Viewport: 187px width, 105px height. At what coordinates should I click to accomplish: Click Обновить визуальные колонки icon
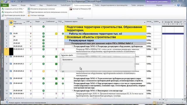pyautogui.click(x=29, y=9)
